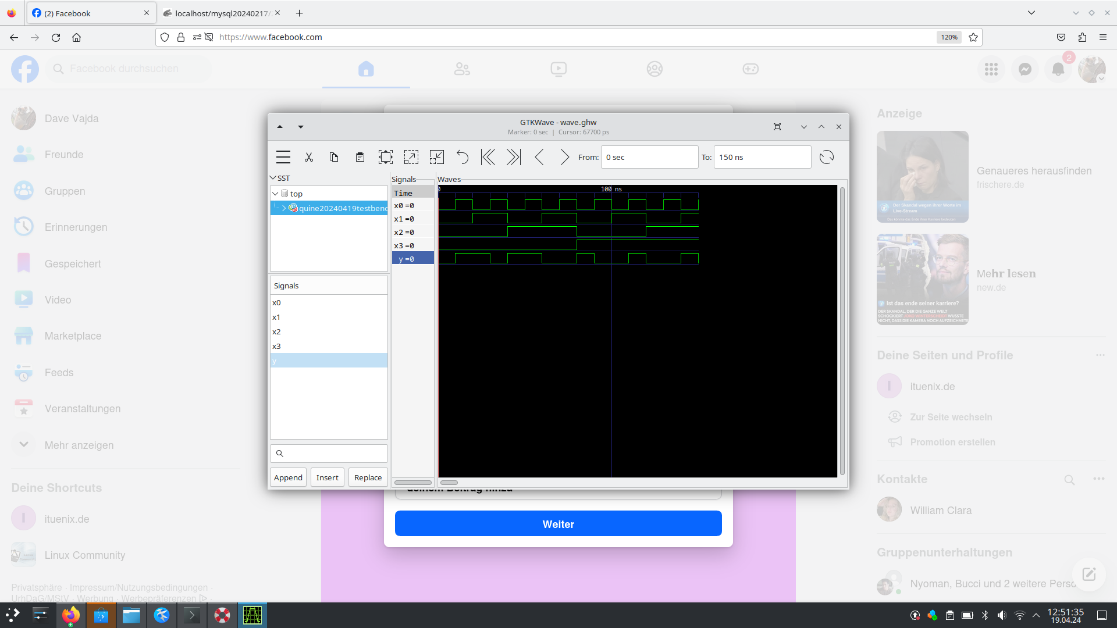Click the Go to simulation end icon
Image resolution: width=1117 pixels, height=628 pixels.
coord(513,156)
